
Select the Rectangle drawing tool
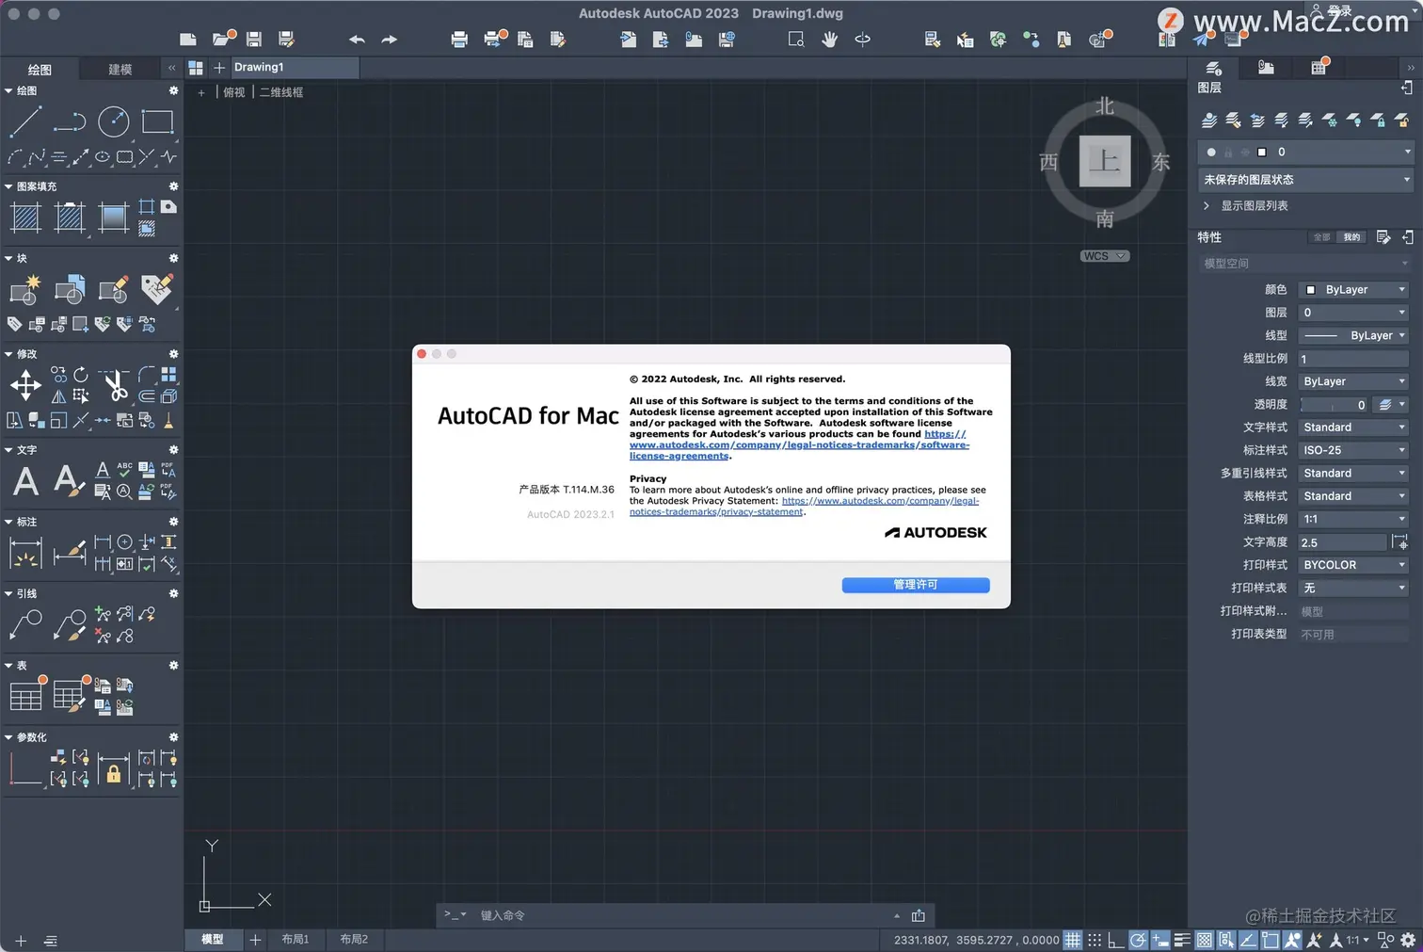tap(157, 122)
